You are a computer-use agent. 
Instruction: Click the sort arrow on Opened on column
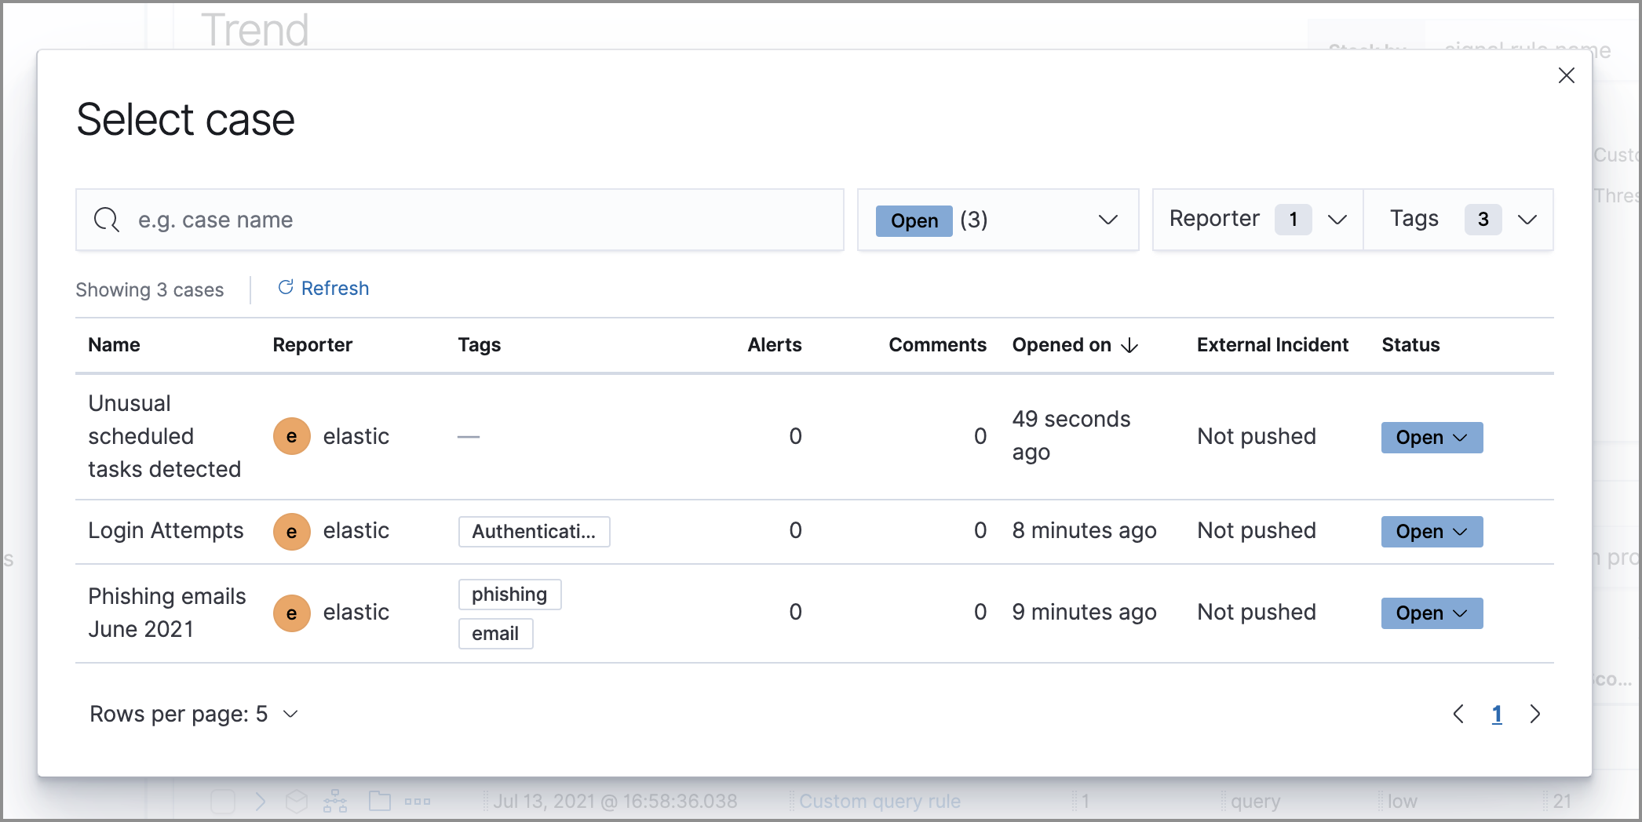click(x=1130, y=345)
